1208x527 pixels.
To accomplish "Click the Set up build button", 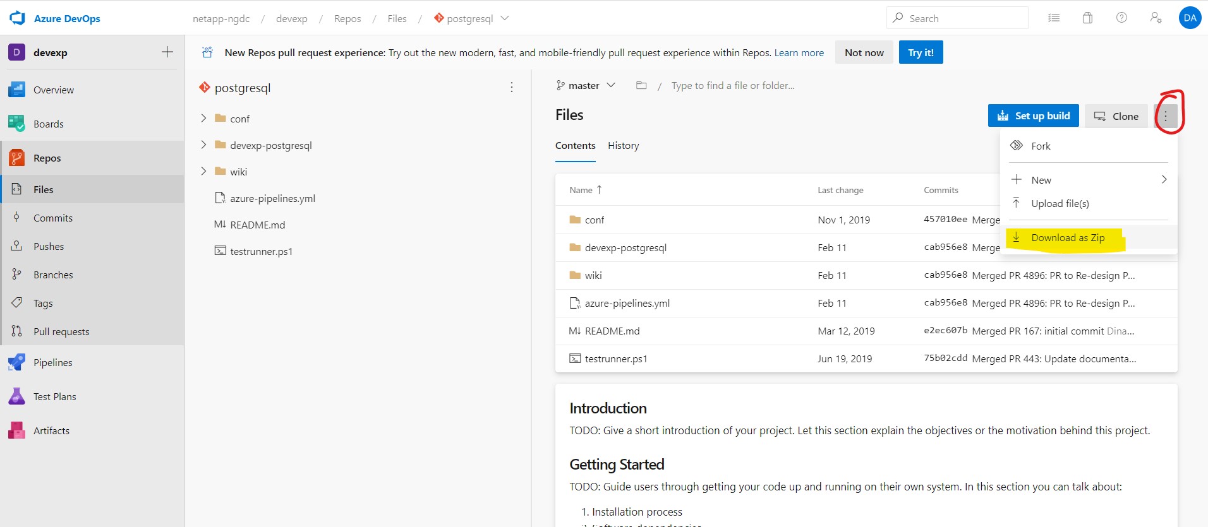I will point(1033,116).
